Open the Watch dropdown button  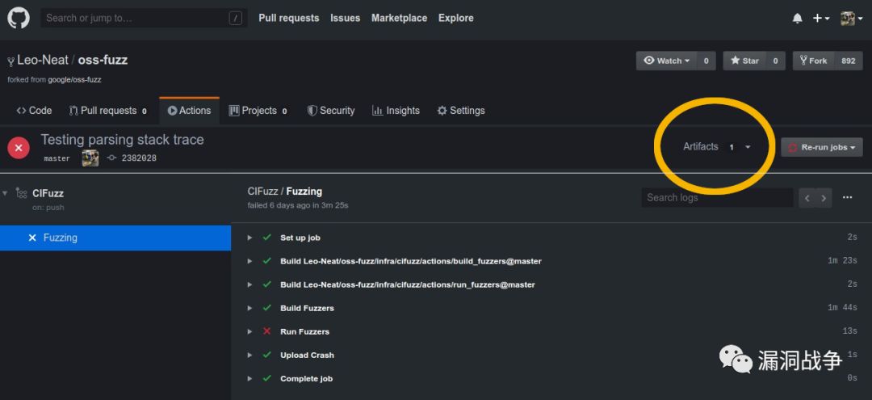coord(666,61)
